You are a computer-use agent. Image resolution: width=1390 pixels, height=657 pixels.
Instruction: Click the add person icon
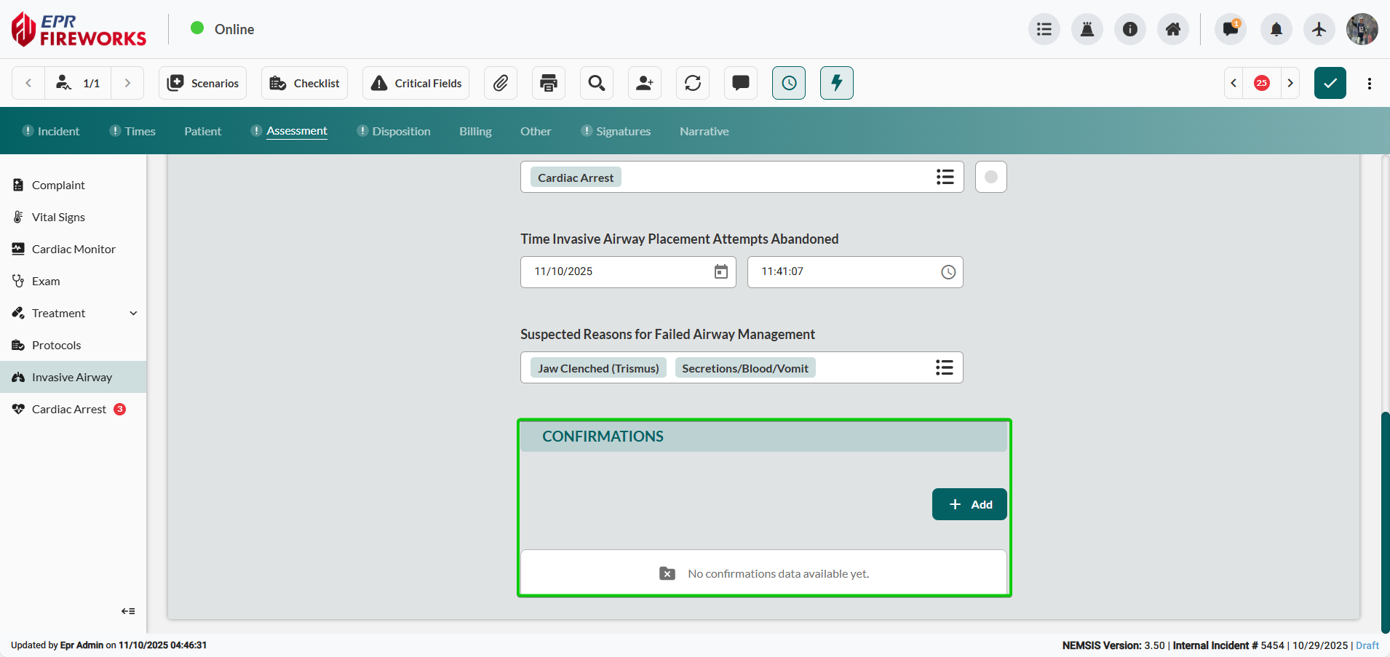tap(644, 83)
